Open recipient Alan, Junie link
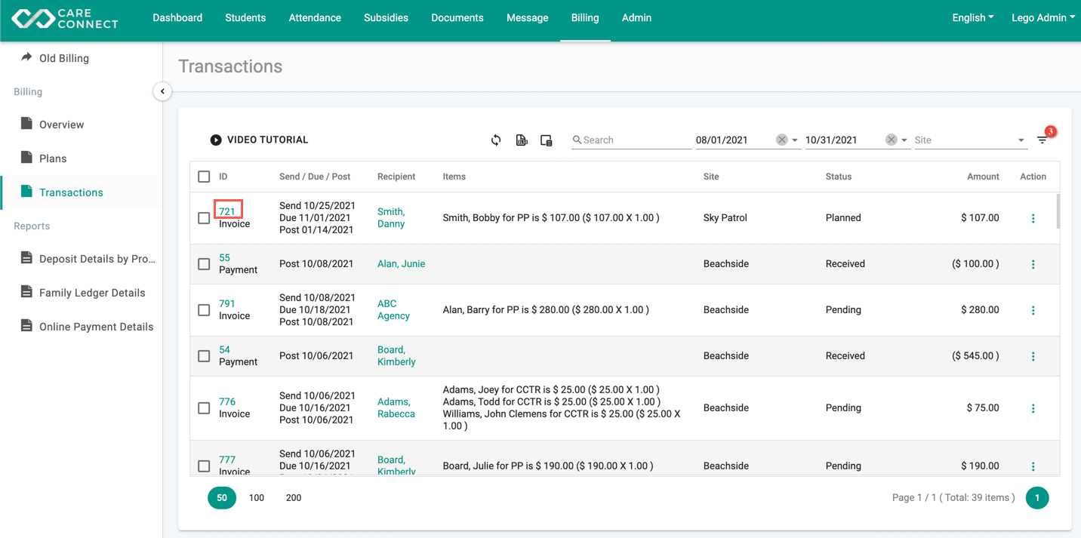Image resolution: width=1081 pixels, height=538 pixels. (x=401, y=263)
